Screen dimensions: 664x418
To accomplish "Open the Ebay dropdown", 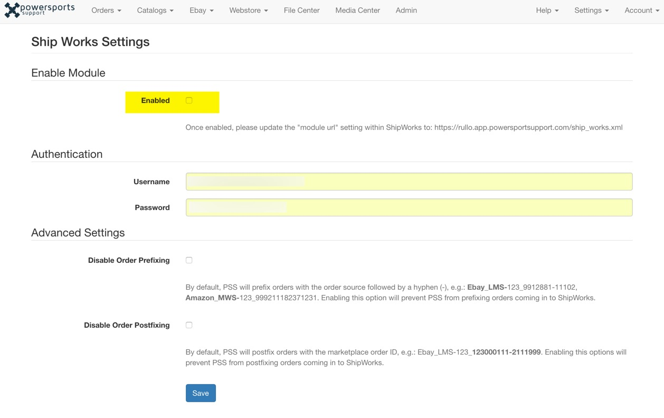I will (202, 10).
